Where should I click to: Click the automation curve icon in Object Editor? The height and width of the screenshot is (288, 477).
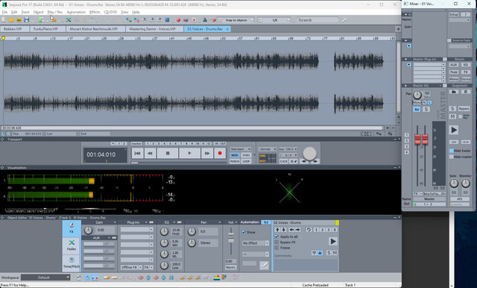coord(264,266)
